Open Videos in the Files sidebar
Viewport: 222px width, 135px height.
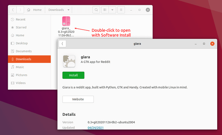(30, 83)
